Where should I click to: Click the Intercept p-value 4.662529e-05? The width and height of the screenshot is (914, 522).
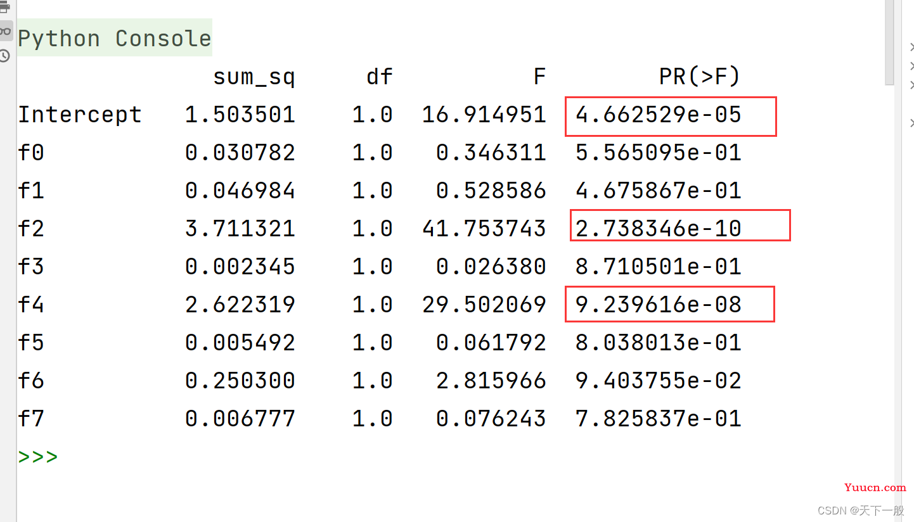pos(658,115)
